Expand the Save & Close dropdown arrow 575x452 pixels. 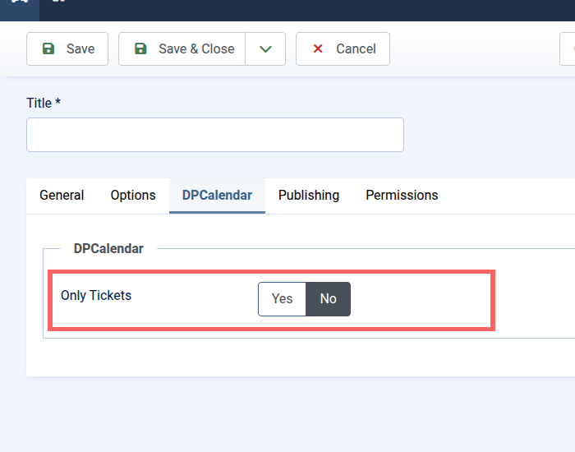click(x=265, y=49)
